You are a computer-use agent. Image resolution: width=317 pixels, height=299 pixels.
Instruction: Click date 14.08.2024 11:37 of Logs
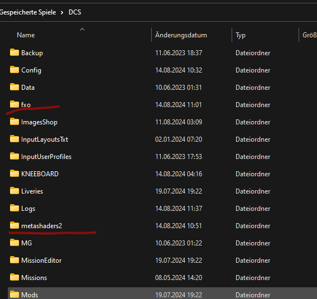[x=179, y=208]
